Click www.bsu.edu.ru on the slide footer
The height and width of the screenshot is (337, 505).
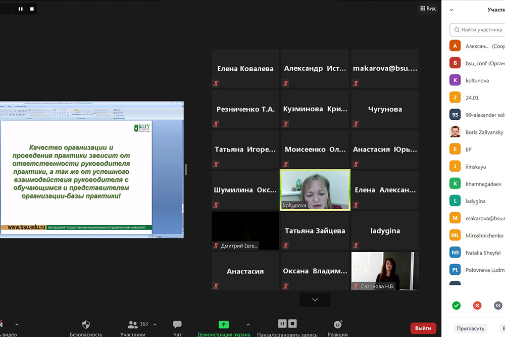click(26, 227)
